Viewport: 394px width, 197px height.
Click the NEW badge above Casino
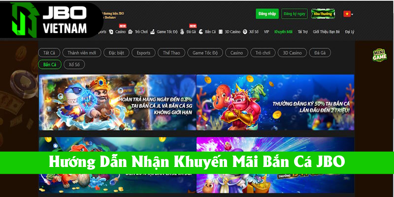click(x=123, y=26)
